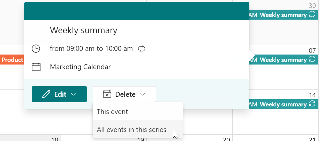Click the pencil icon on Edit button
Image resolution: width=319 pixels, height=141 pixels.
[46, 94]
